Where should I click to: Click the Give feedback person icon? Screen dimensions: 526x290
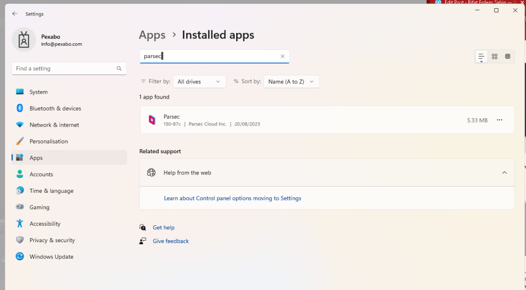click(143, 241)
